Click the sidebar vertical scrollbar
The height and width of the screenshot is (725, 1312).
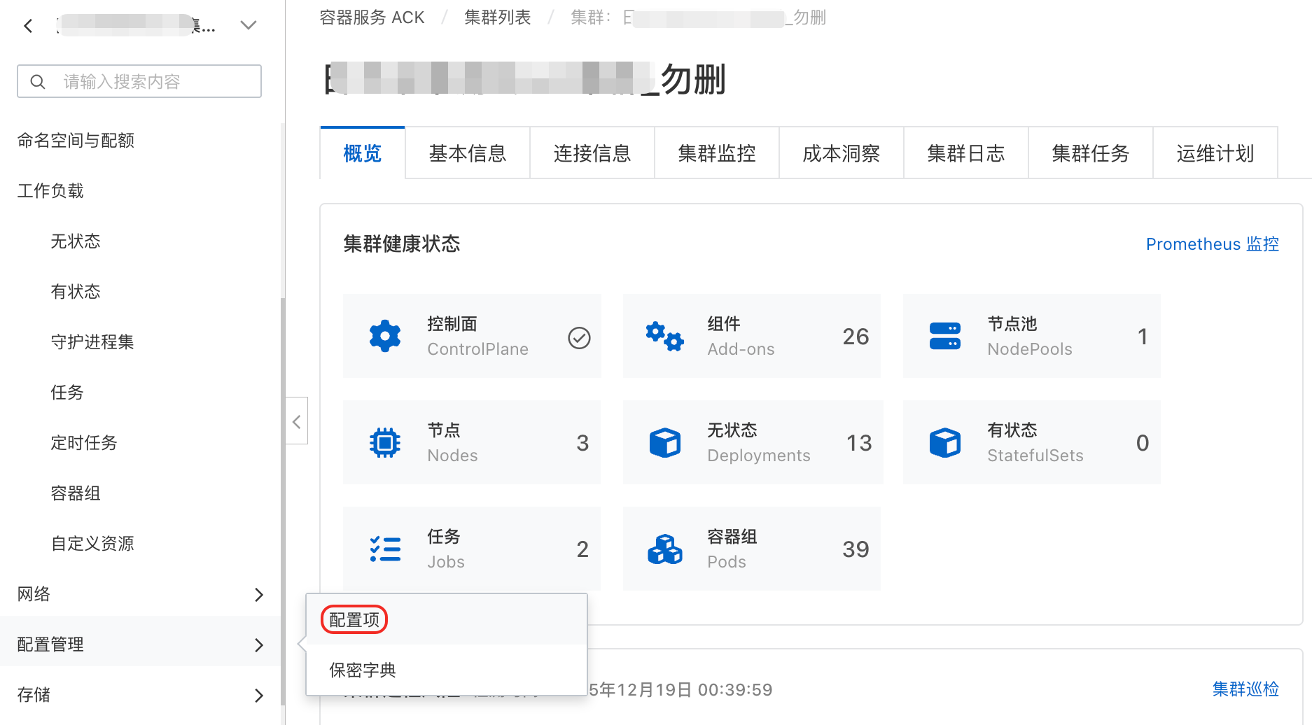pyautogui.click(x=283, y=501)
